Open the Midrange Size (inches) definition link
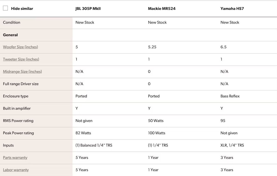The height and width of the screenshot is (176, 277). coord(22,72)
